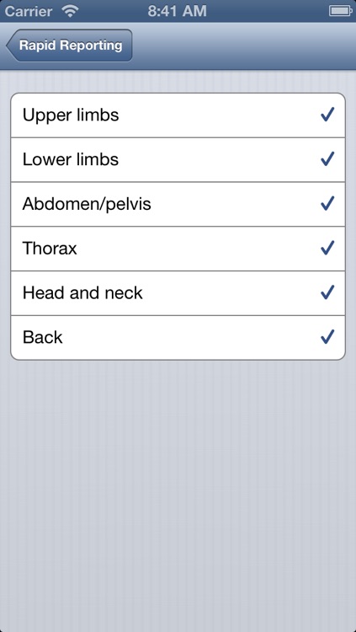The image size is (356, 632).
Task: Tap the Carrier text in status bar
Action: (30, 11)
